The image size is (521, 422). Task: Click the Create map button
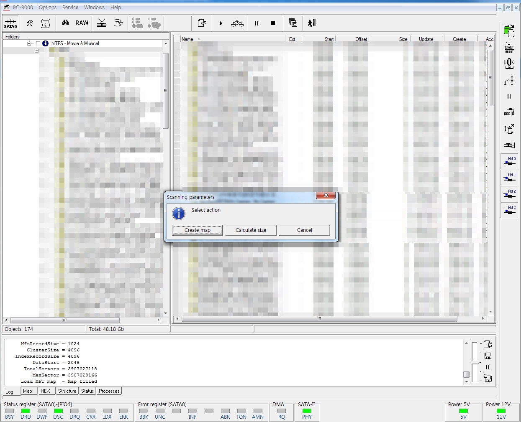[198, 230]
